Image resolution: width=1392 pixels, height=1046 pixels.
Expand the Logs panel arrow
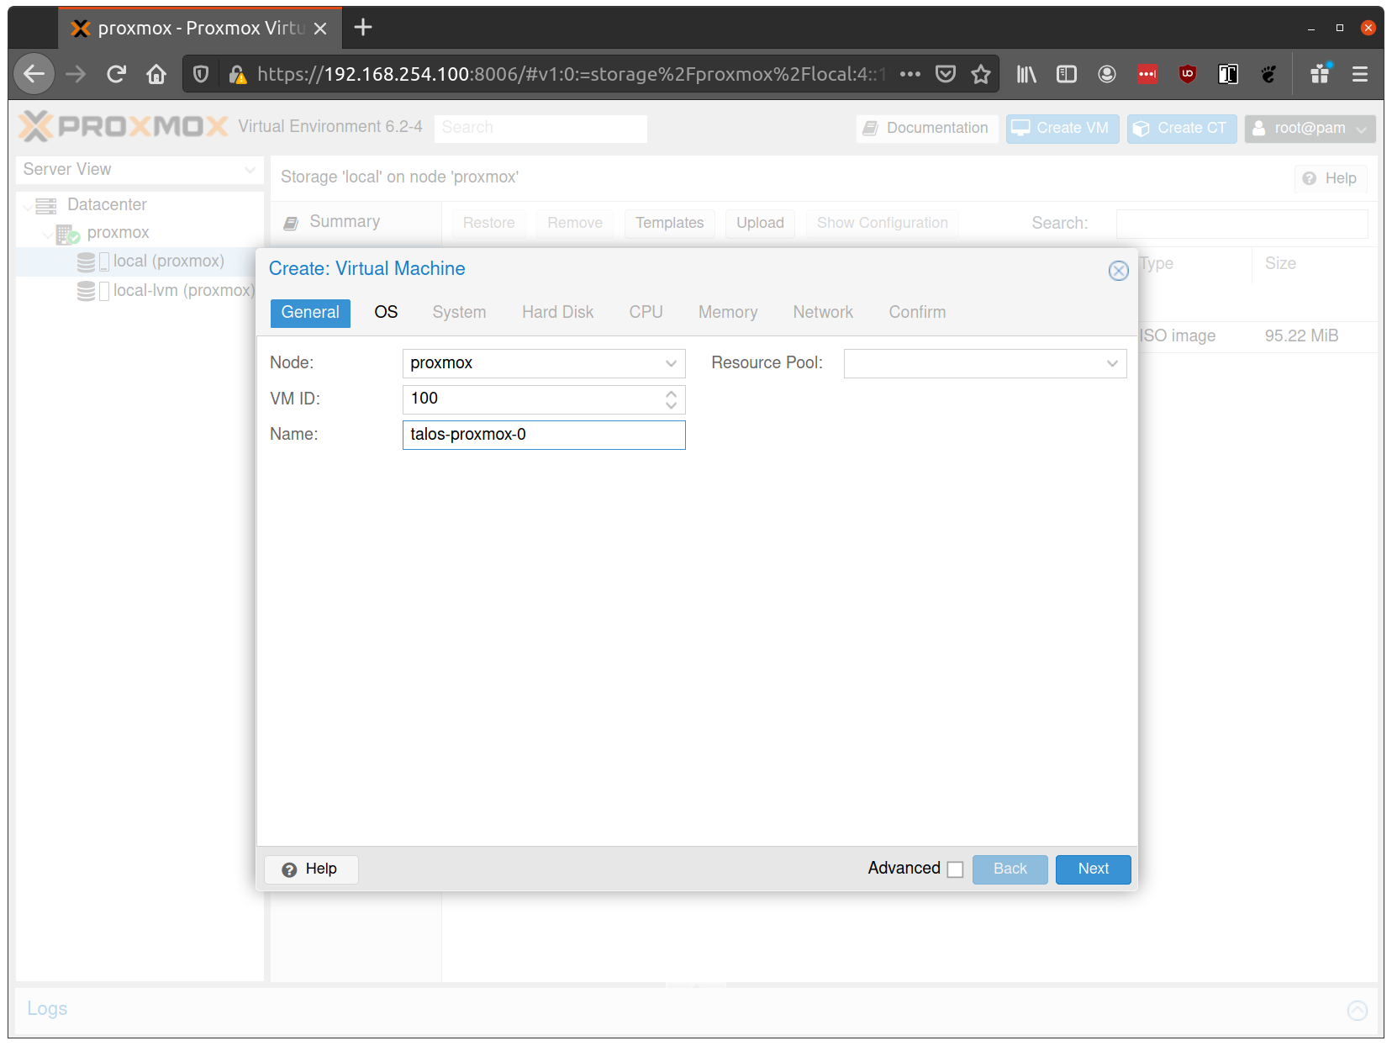[1358, 1010]
